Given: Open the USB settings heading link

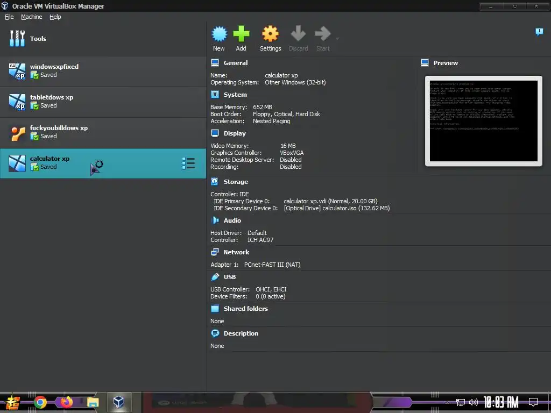Looking at the screenshot, I should [230, 277].
